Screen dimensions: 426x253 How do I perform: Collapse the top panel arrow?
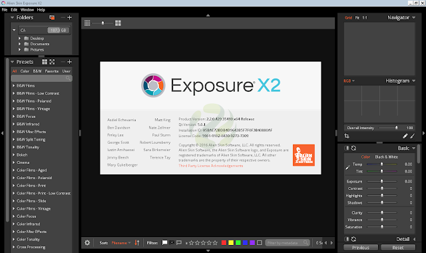[208, 15]
